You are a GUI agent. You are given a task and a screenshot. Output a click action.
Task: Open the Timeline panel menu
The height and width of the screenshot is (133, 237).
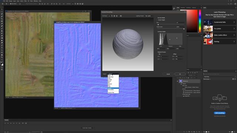(171, 120)
